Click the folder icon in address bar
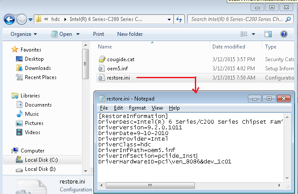 (38, 19)
